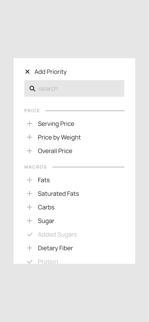Click plus icon next to Saturated Fats

pos(30,194)
